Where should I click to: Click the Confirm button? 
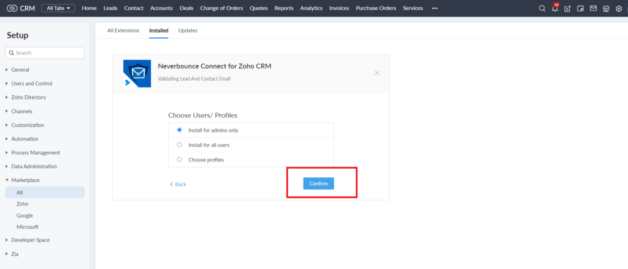tap(318, 183)
